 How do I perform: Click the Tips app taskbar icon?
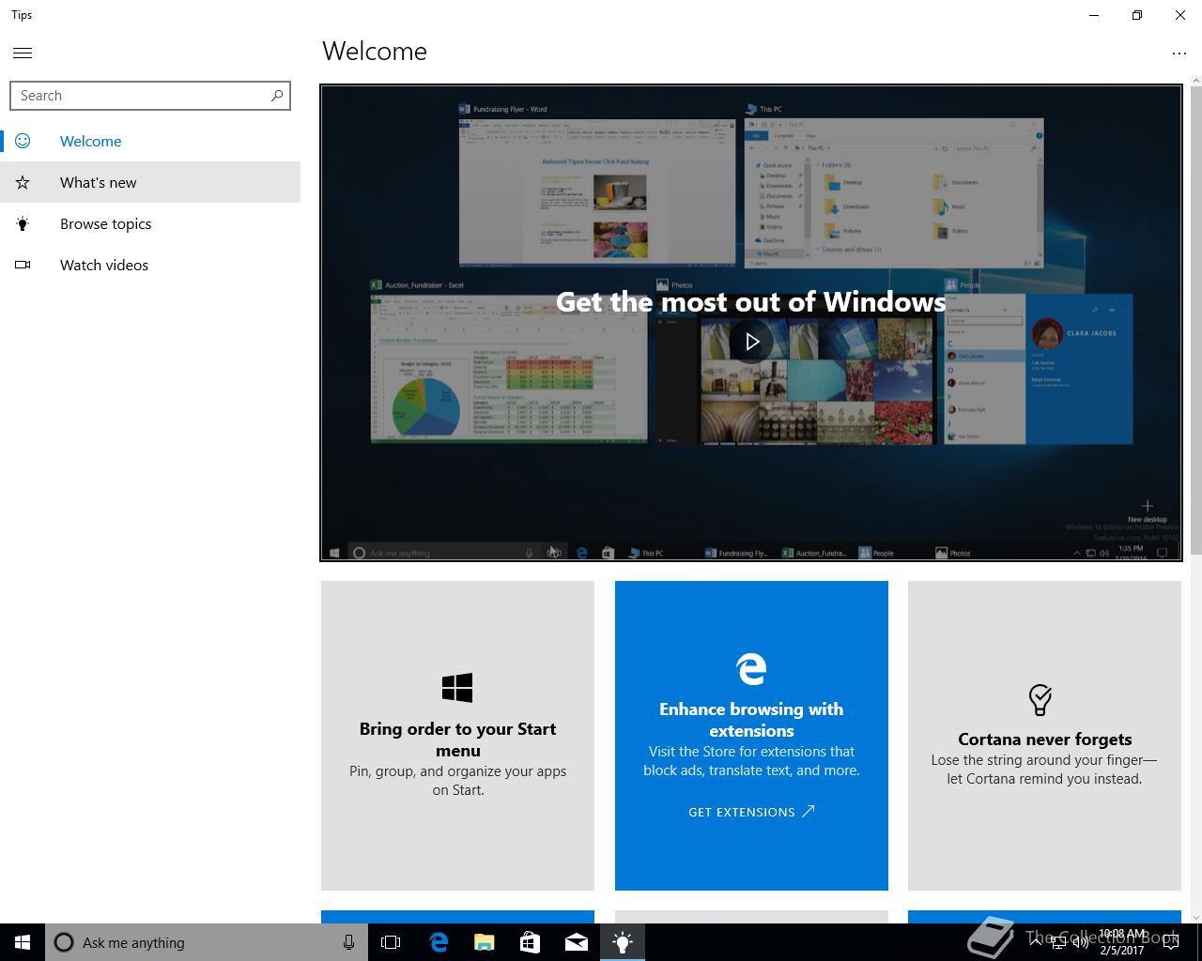pos(622,942)
